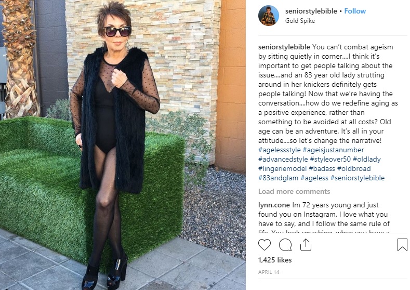Load more comments on the post
This screenshot has height=290, width=410.
click(x=294, y=191)
